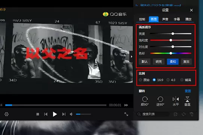
Task: Flip video vertically 垂直
Action: click(187, 101)
